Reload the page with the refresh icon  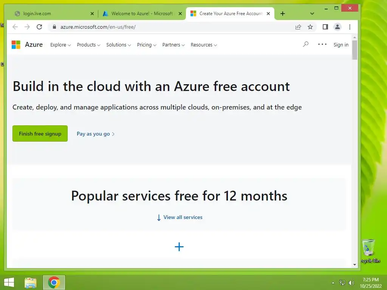click(39, 27)
